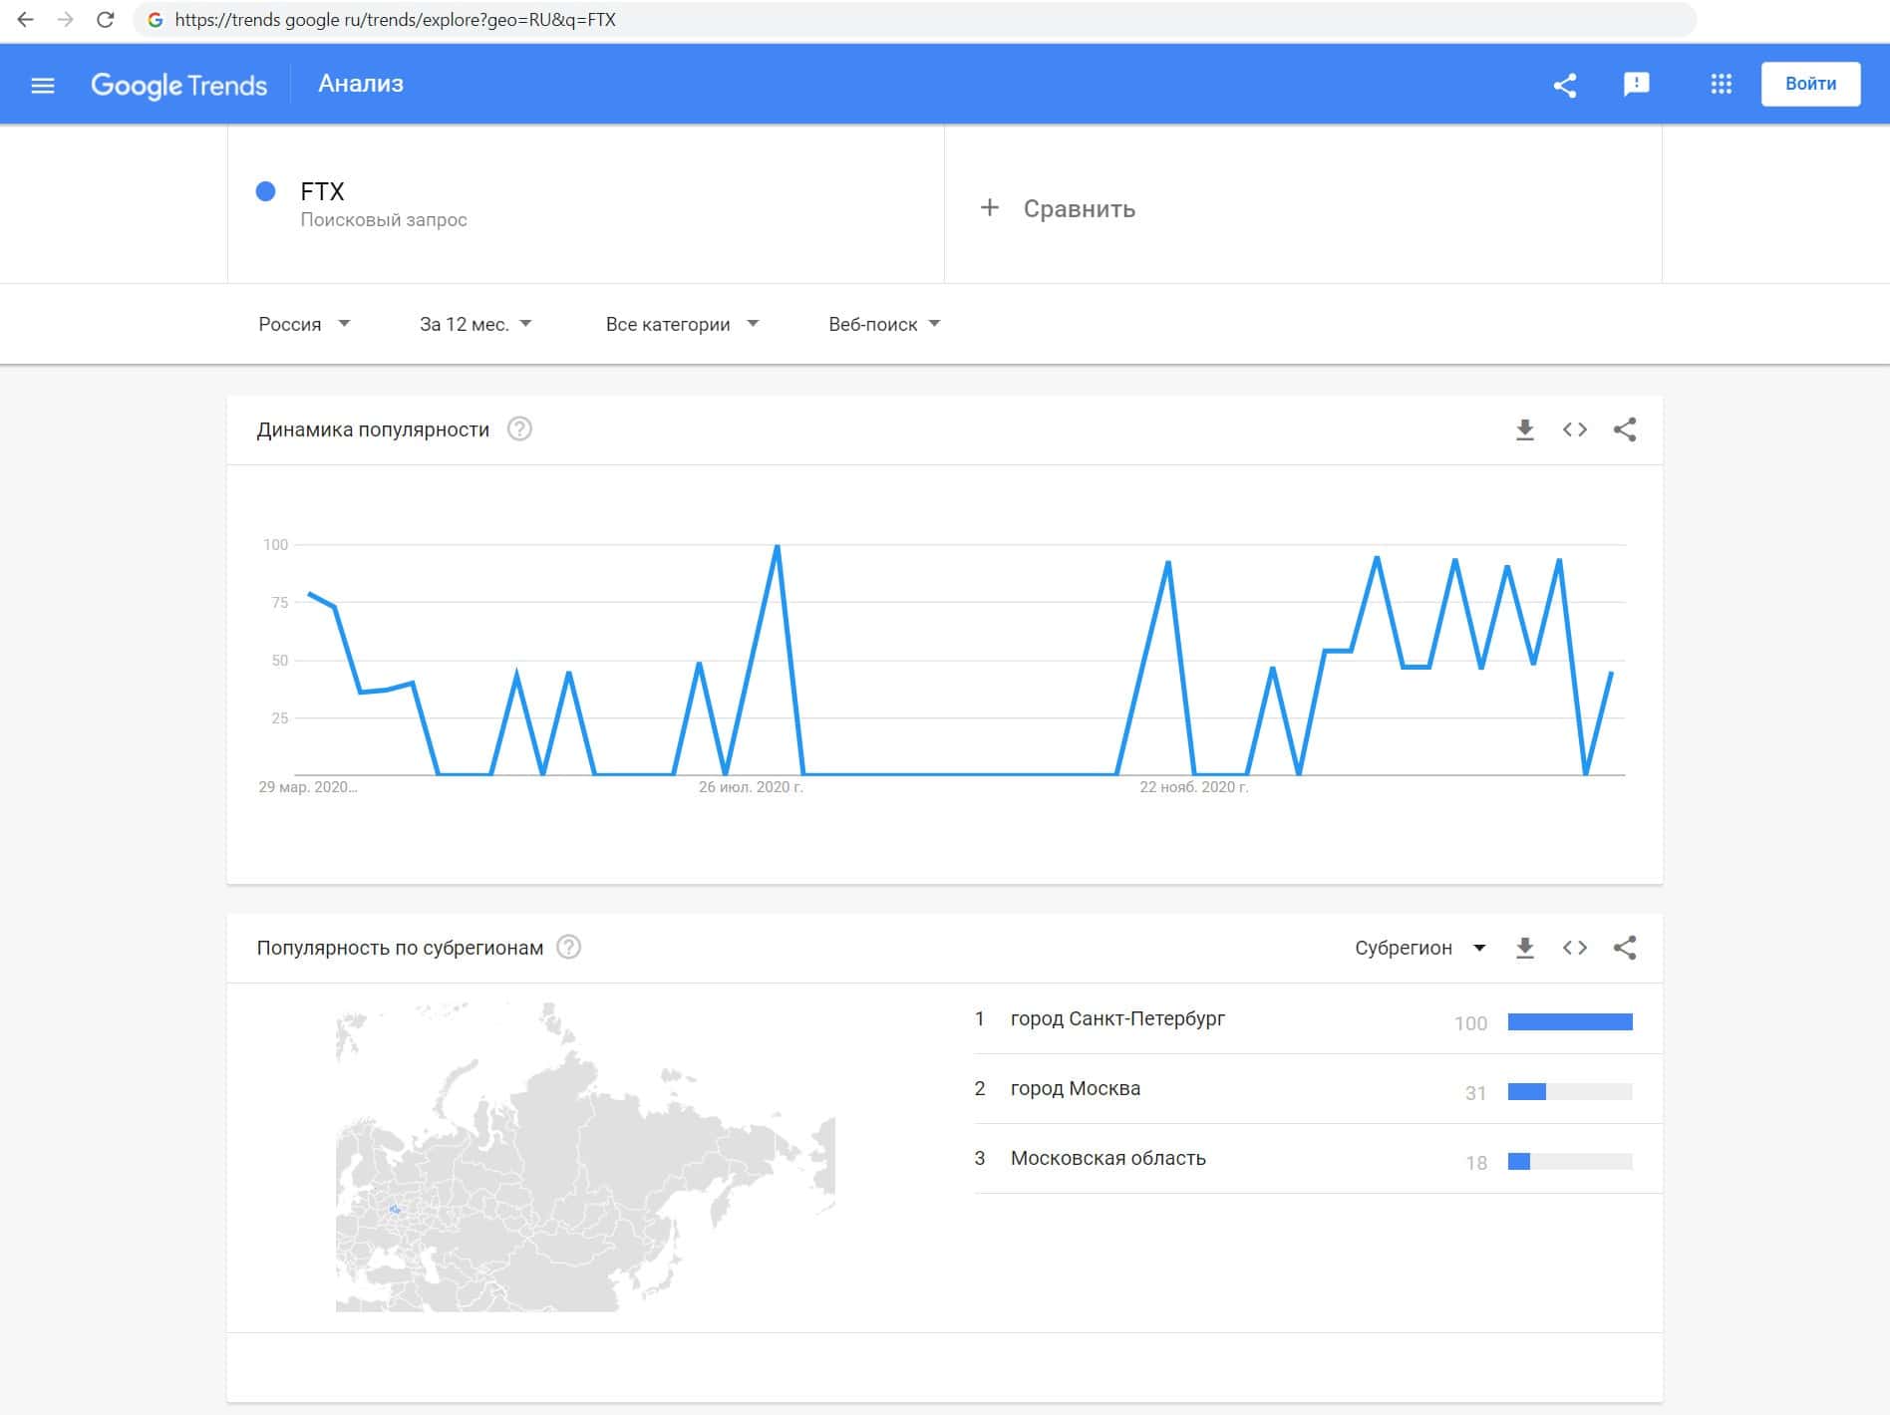Open help for Динамика популярности
This screenshot has height=1415, width=1890.
click(519, 429)
